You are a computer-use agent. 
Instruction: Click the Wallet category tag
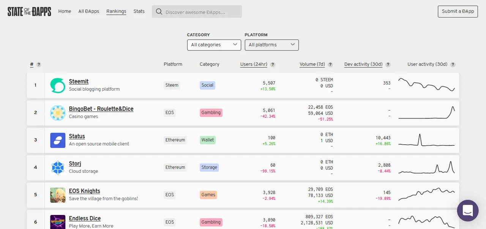click(207, 140)
